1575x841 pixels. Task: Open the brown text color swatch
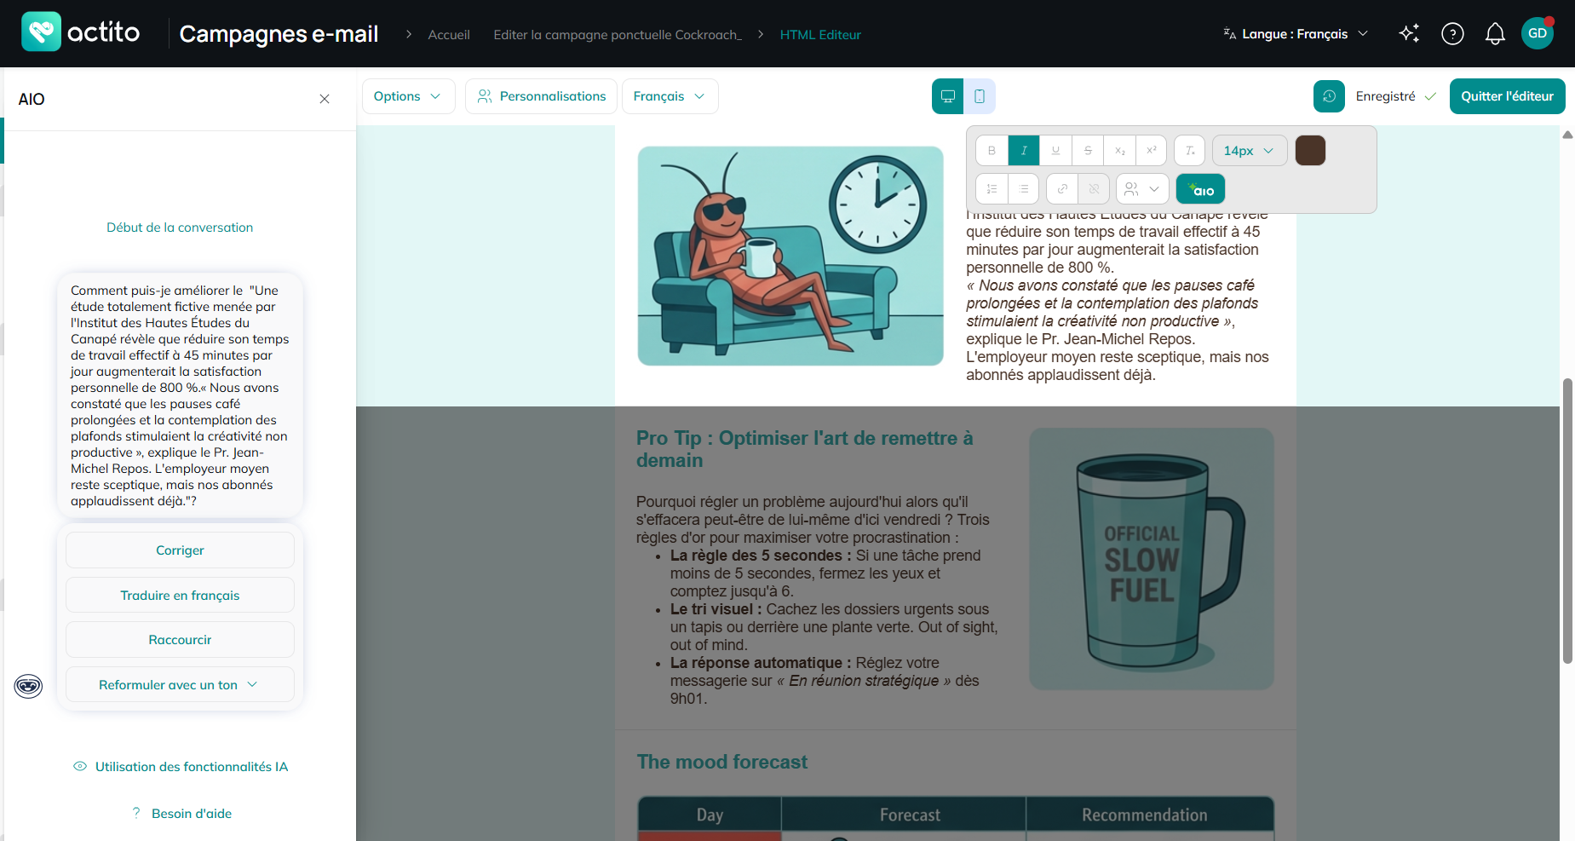(1310, 150)
